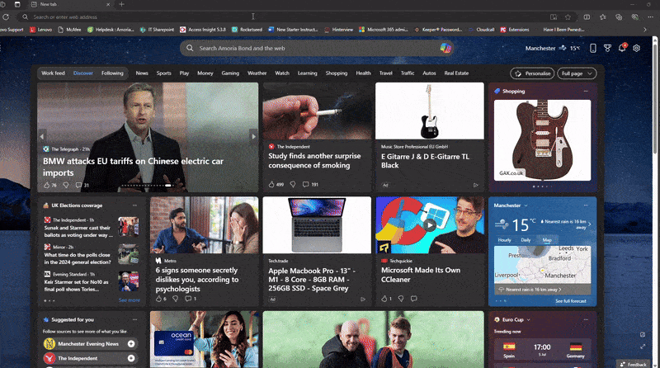Open weather card more options menu
660x368 pixels.
[x=586, y=205]
